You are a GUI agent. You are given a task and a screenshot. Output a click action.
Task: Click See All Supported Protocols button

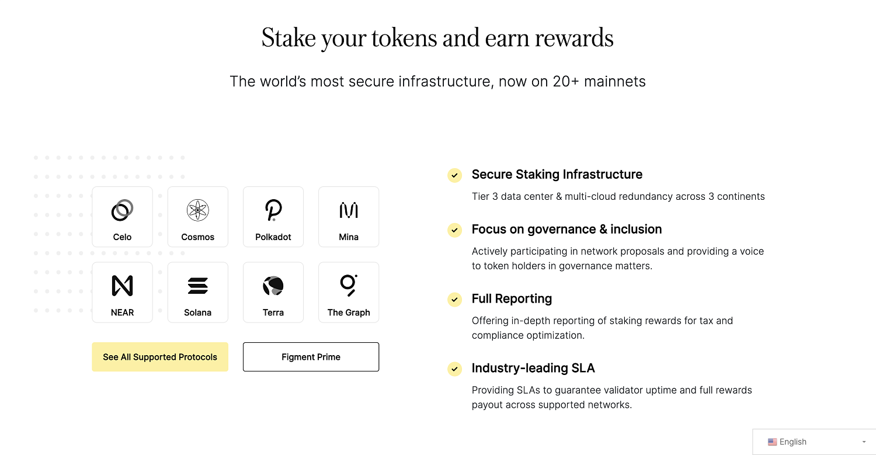(x=160, y=357)
